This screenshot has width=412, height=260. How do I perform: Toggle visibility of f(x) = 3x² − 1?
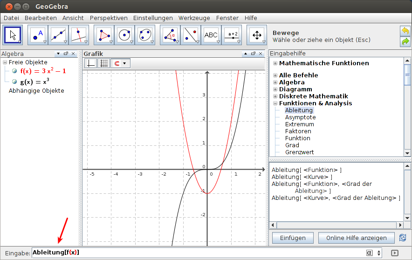coord(14,71)
